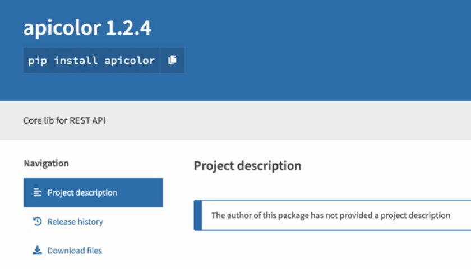Click the Navigation sidebar heading
This screenshot has width=471, height=269.
pos(46,163)
